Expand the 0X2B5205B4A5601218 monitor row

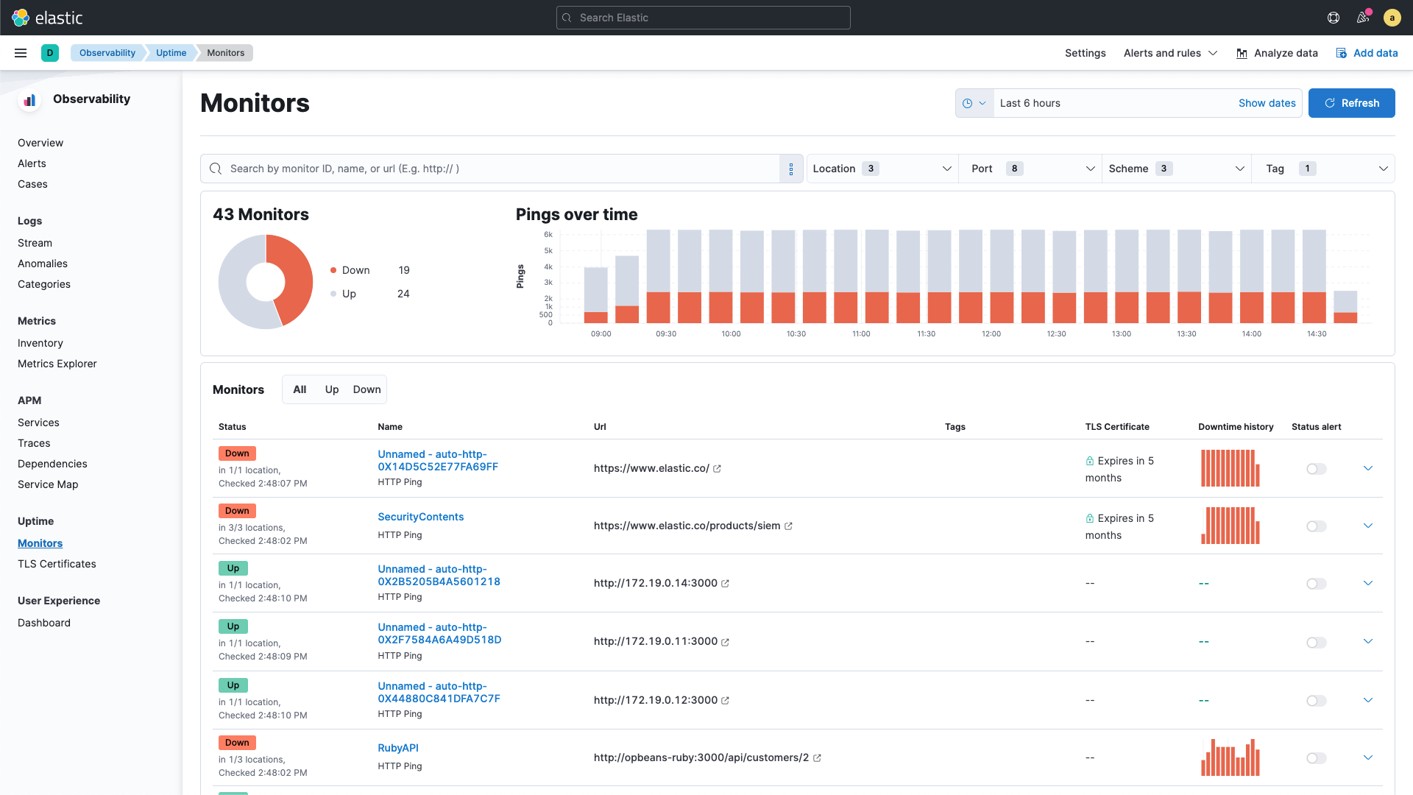click(1368, 583)
